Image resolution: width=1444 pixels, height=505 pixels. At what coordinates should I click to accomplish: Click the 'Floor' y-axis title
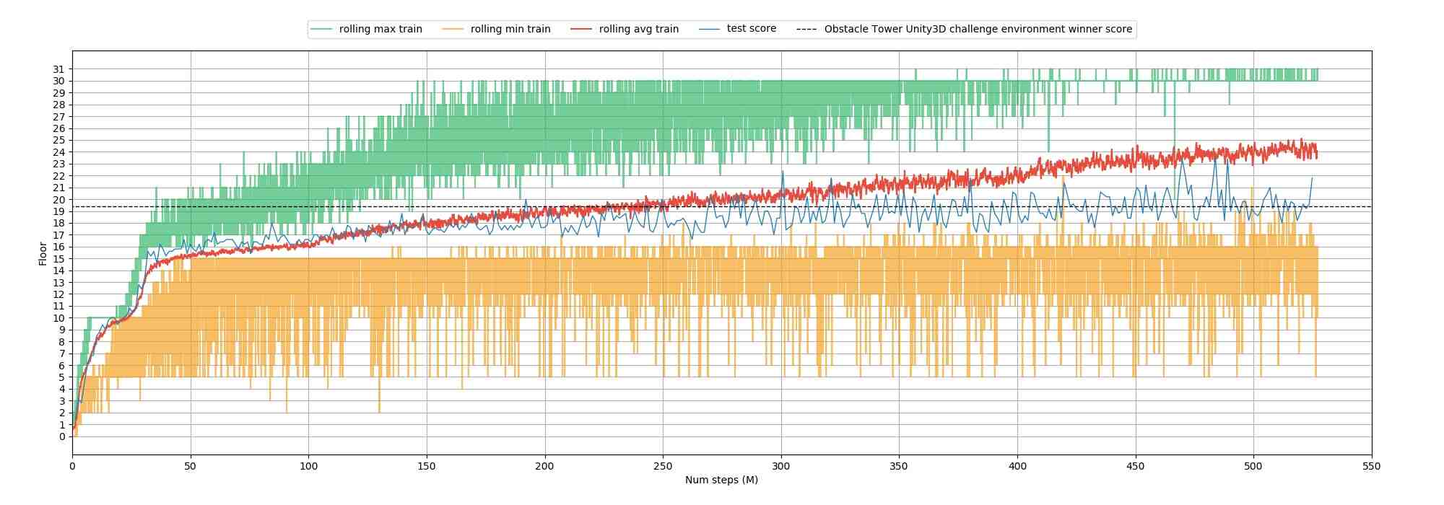click(x=43, y=253)
